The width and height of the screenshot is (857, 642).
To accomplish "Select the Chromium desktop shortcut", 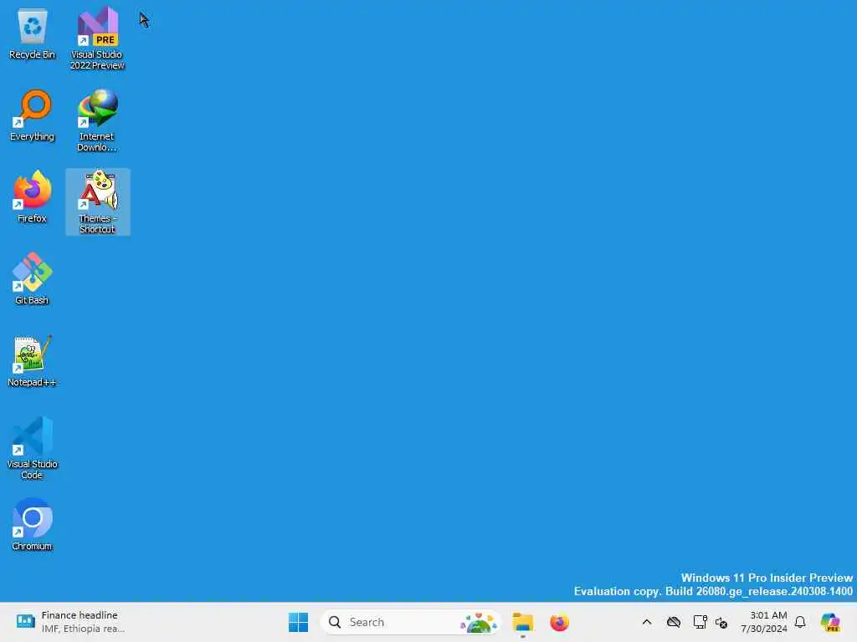I will (33, 525).
